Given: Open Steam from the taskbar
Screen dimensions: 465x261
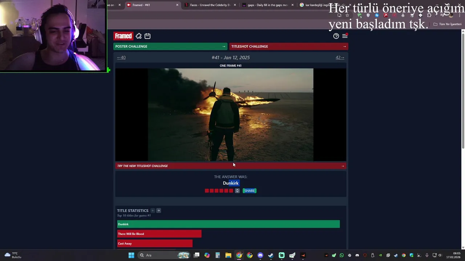Looking at the screenshot, I should click(271, 255).
